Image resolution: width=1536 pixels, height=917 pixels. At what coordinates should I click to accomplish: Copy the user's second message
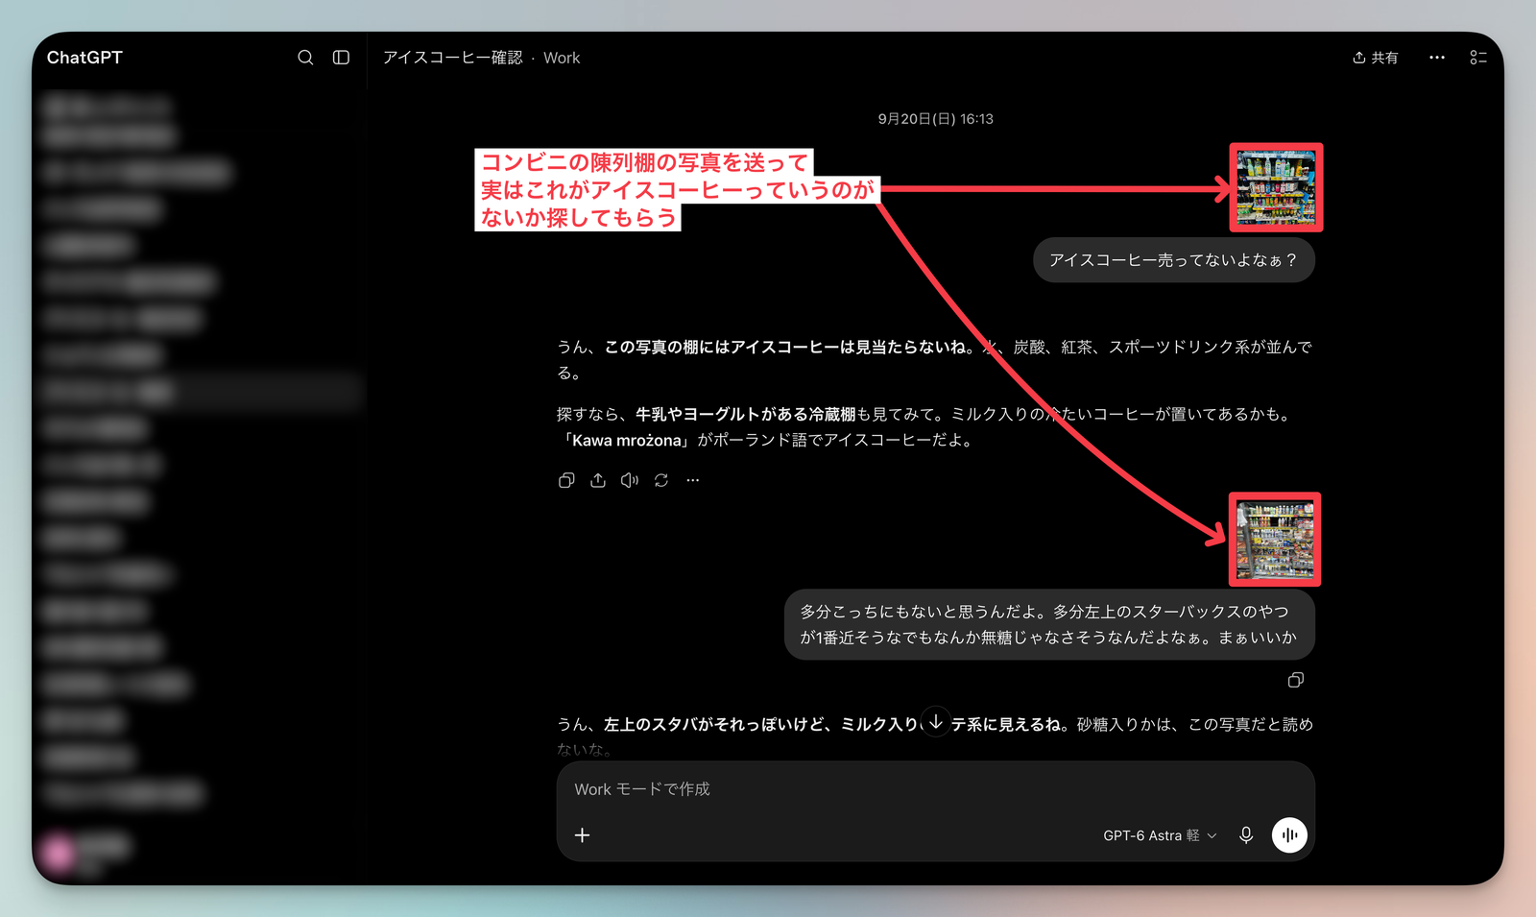click(x=1296, y=680)
